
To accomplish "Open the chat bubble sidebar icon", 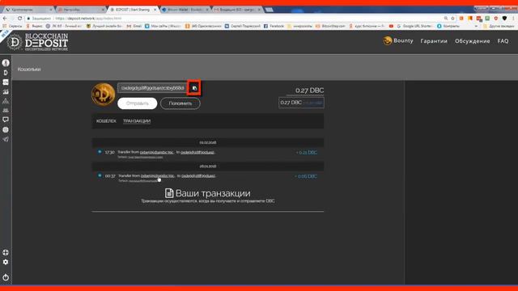I will click(6, 120).
